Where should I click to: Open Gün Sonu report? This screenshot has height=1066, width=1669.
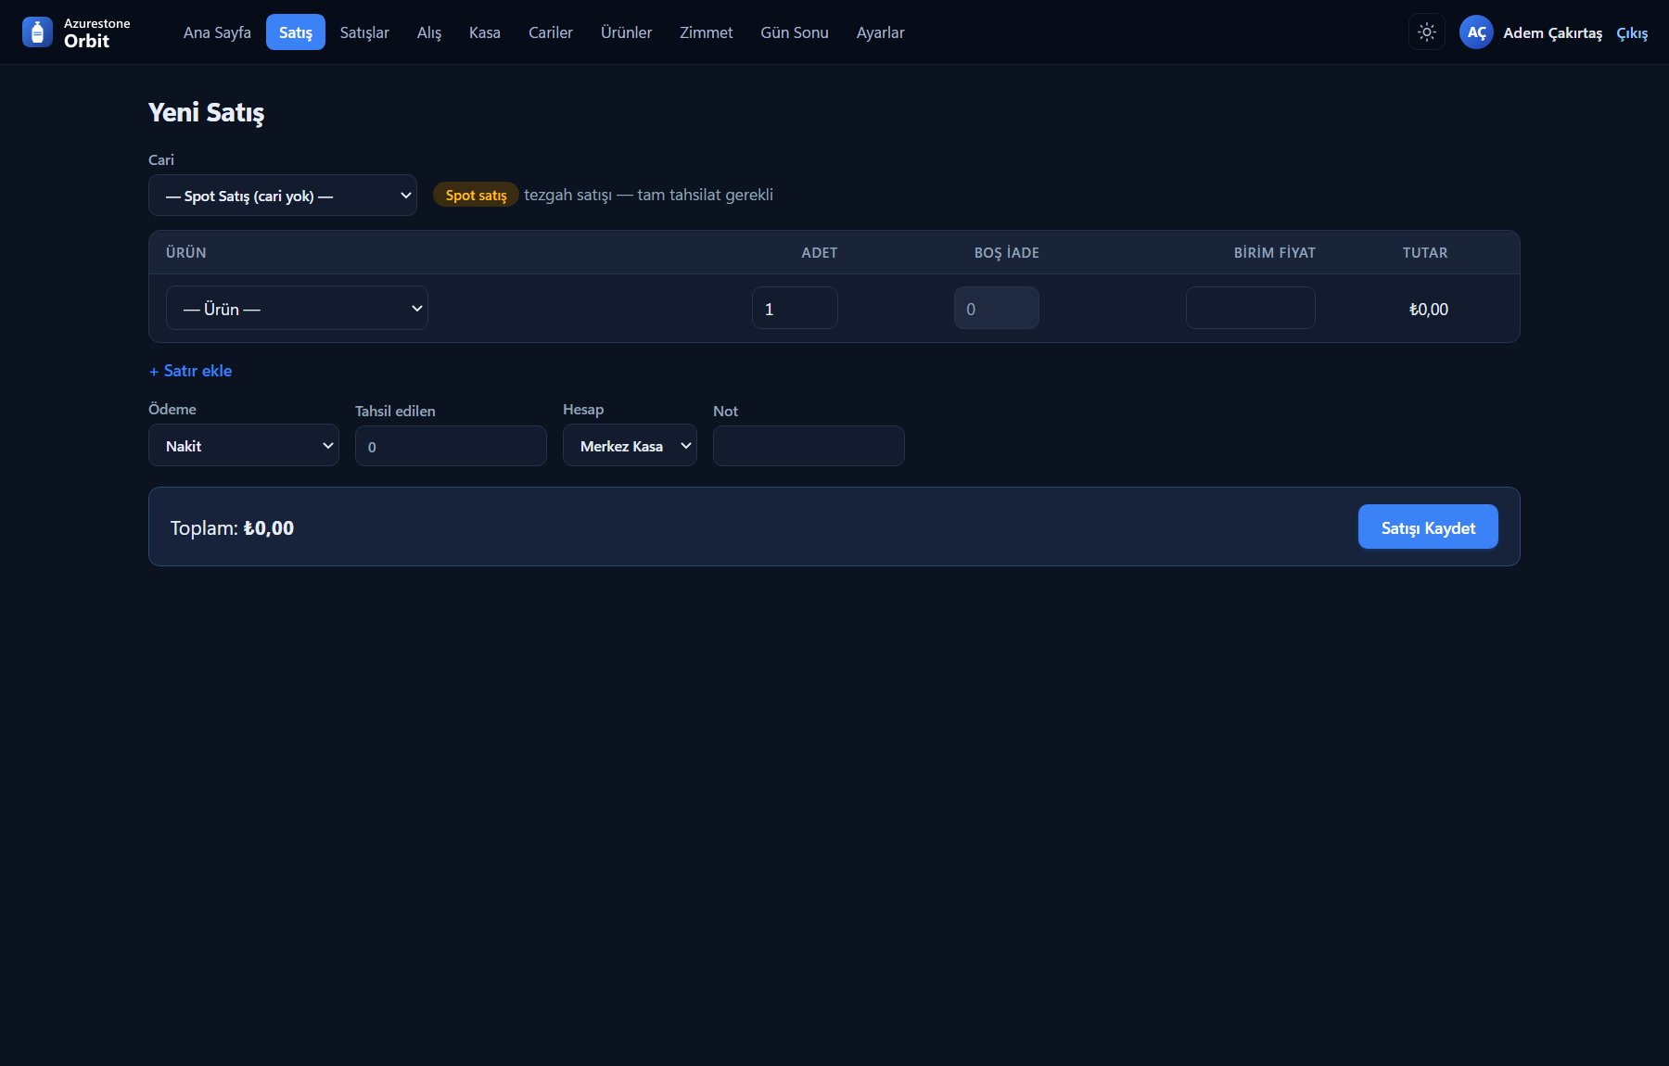pyautogui.click(x=795, y=32)
